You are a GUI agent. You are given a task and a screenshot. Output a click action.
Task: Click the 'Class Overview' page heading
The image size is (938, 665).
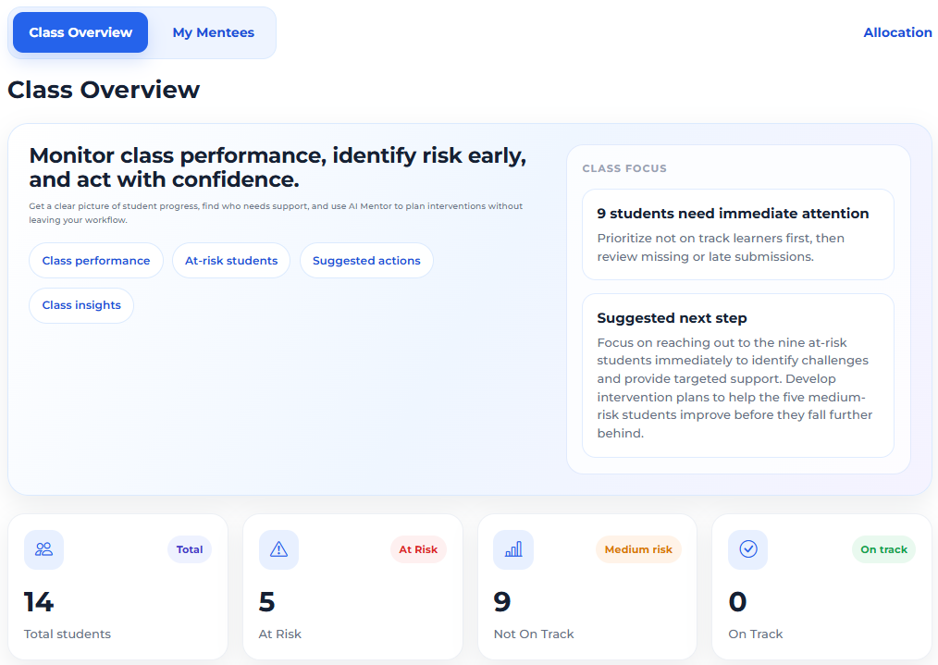coord(104,90)
